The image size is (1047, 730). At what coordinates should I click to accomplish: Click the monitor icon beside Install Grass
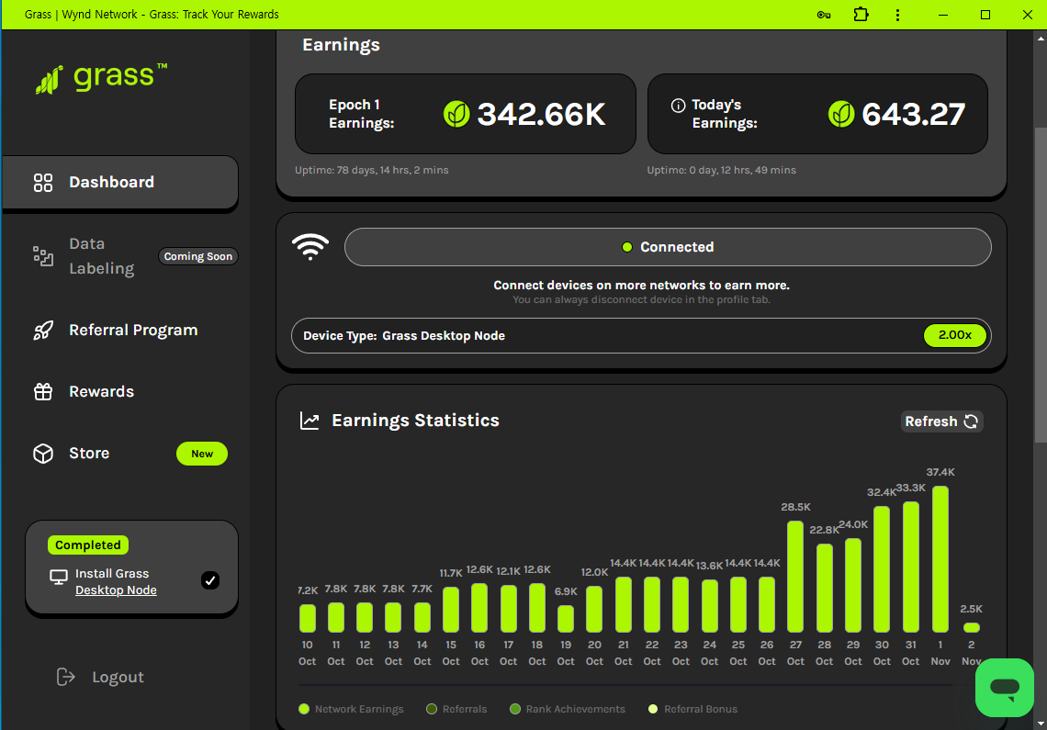[x=59, y=577]
